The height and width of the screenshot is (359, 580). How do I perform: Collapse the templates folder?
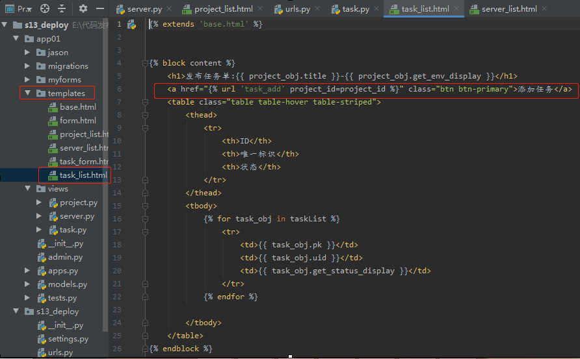[27, 93]
